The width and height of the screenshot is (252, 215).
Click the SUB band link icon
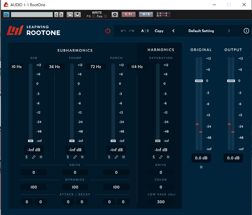34,157
